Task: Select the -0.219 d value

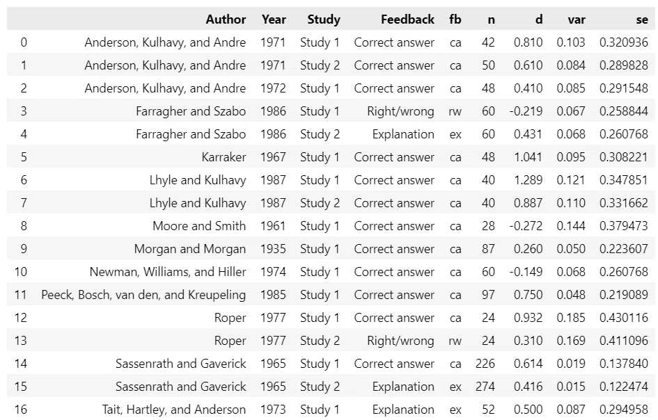Action: (526, 111)
